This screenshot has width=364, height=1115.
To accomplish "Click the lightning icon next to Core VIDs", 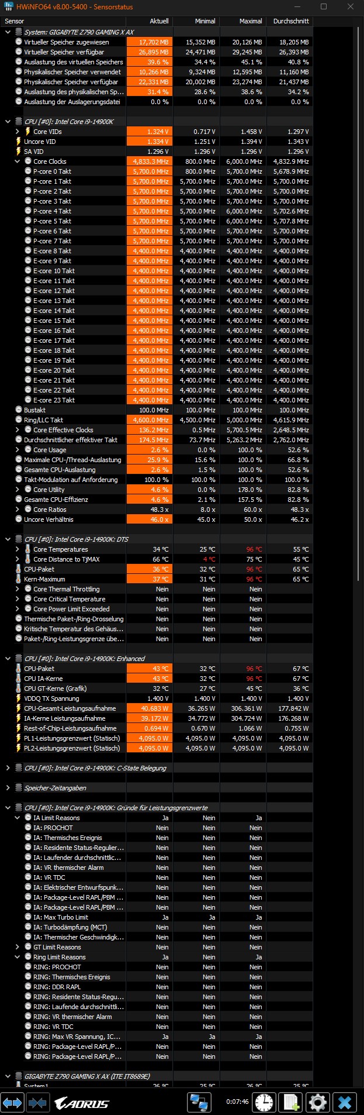I will 27,132.
